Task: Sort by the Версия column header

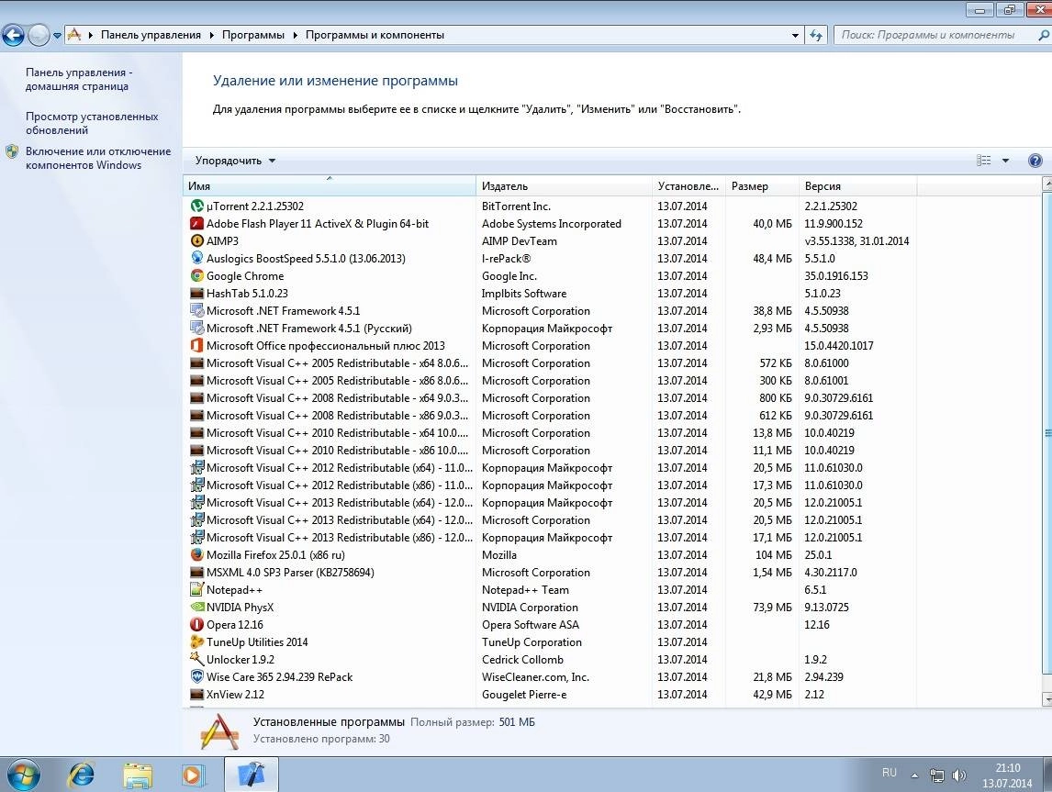Action: 857,185
